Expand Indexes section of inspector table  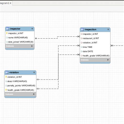(32, 46)
